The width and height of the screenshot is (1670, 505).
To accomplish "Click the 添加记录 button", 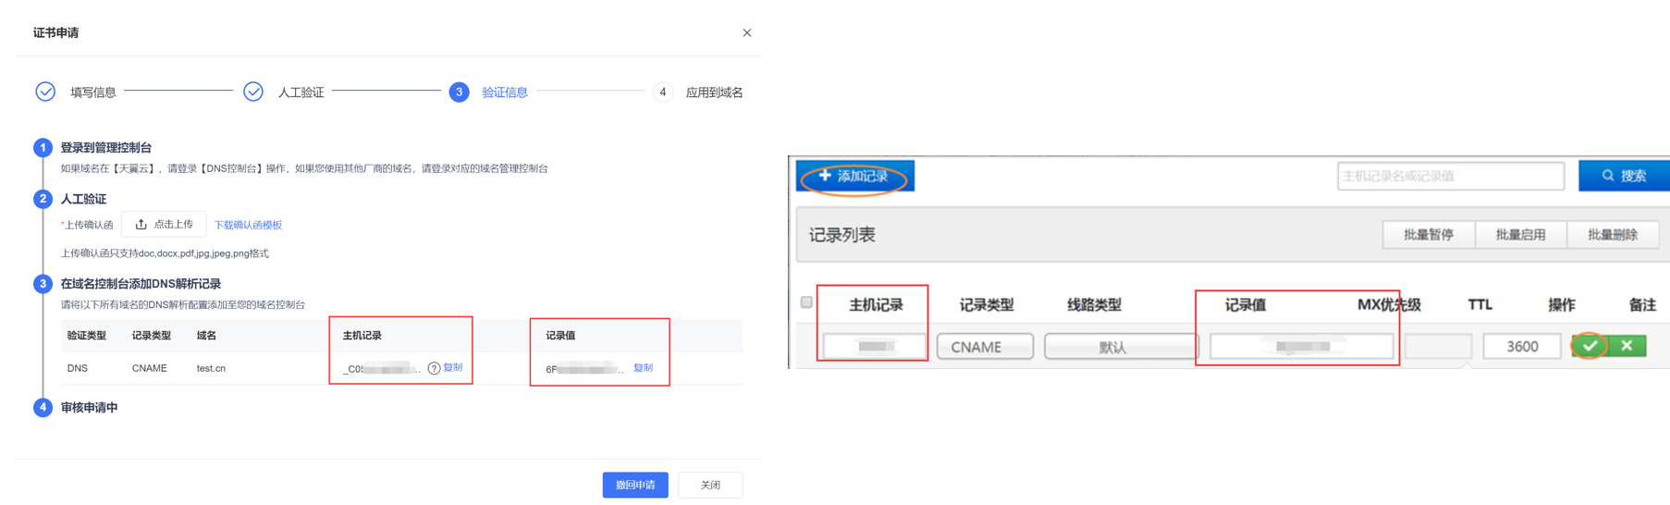I will tap(855, 176).
